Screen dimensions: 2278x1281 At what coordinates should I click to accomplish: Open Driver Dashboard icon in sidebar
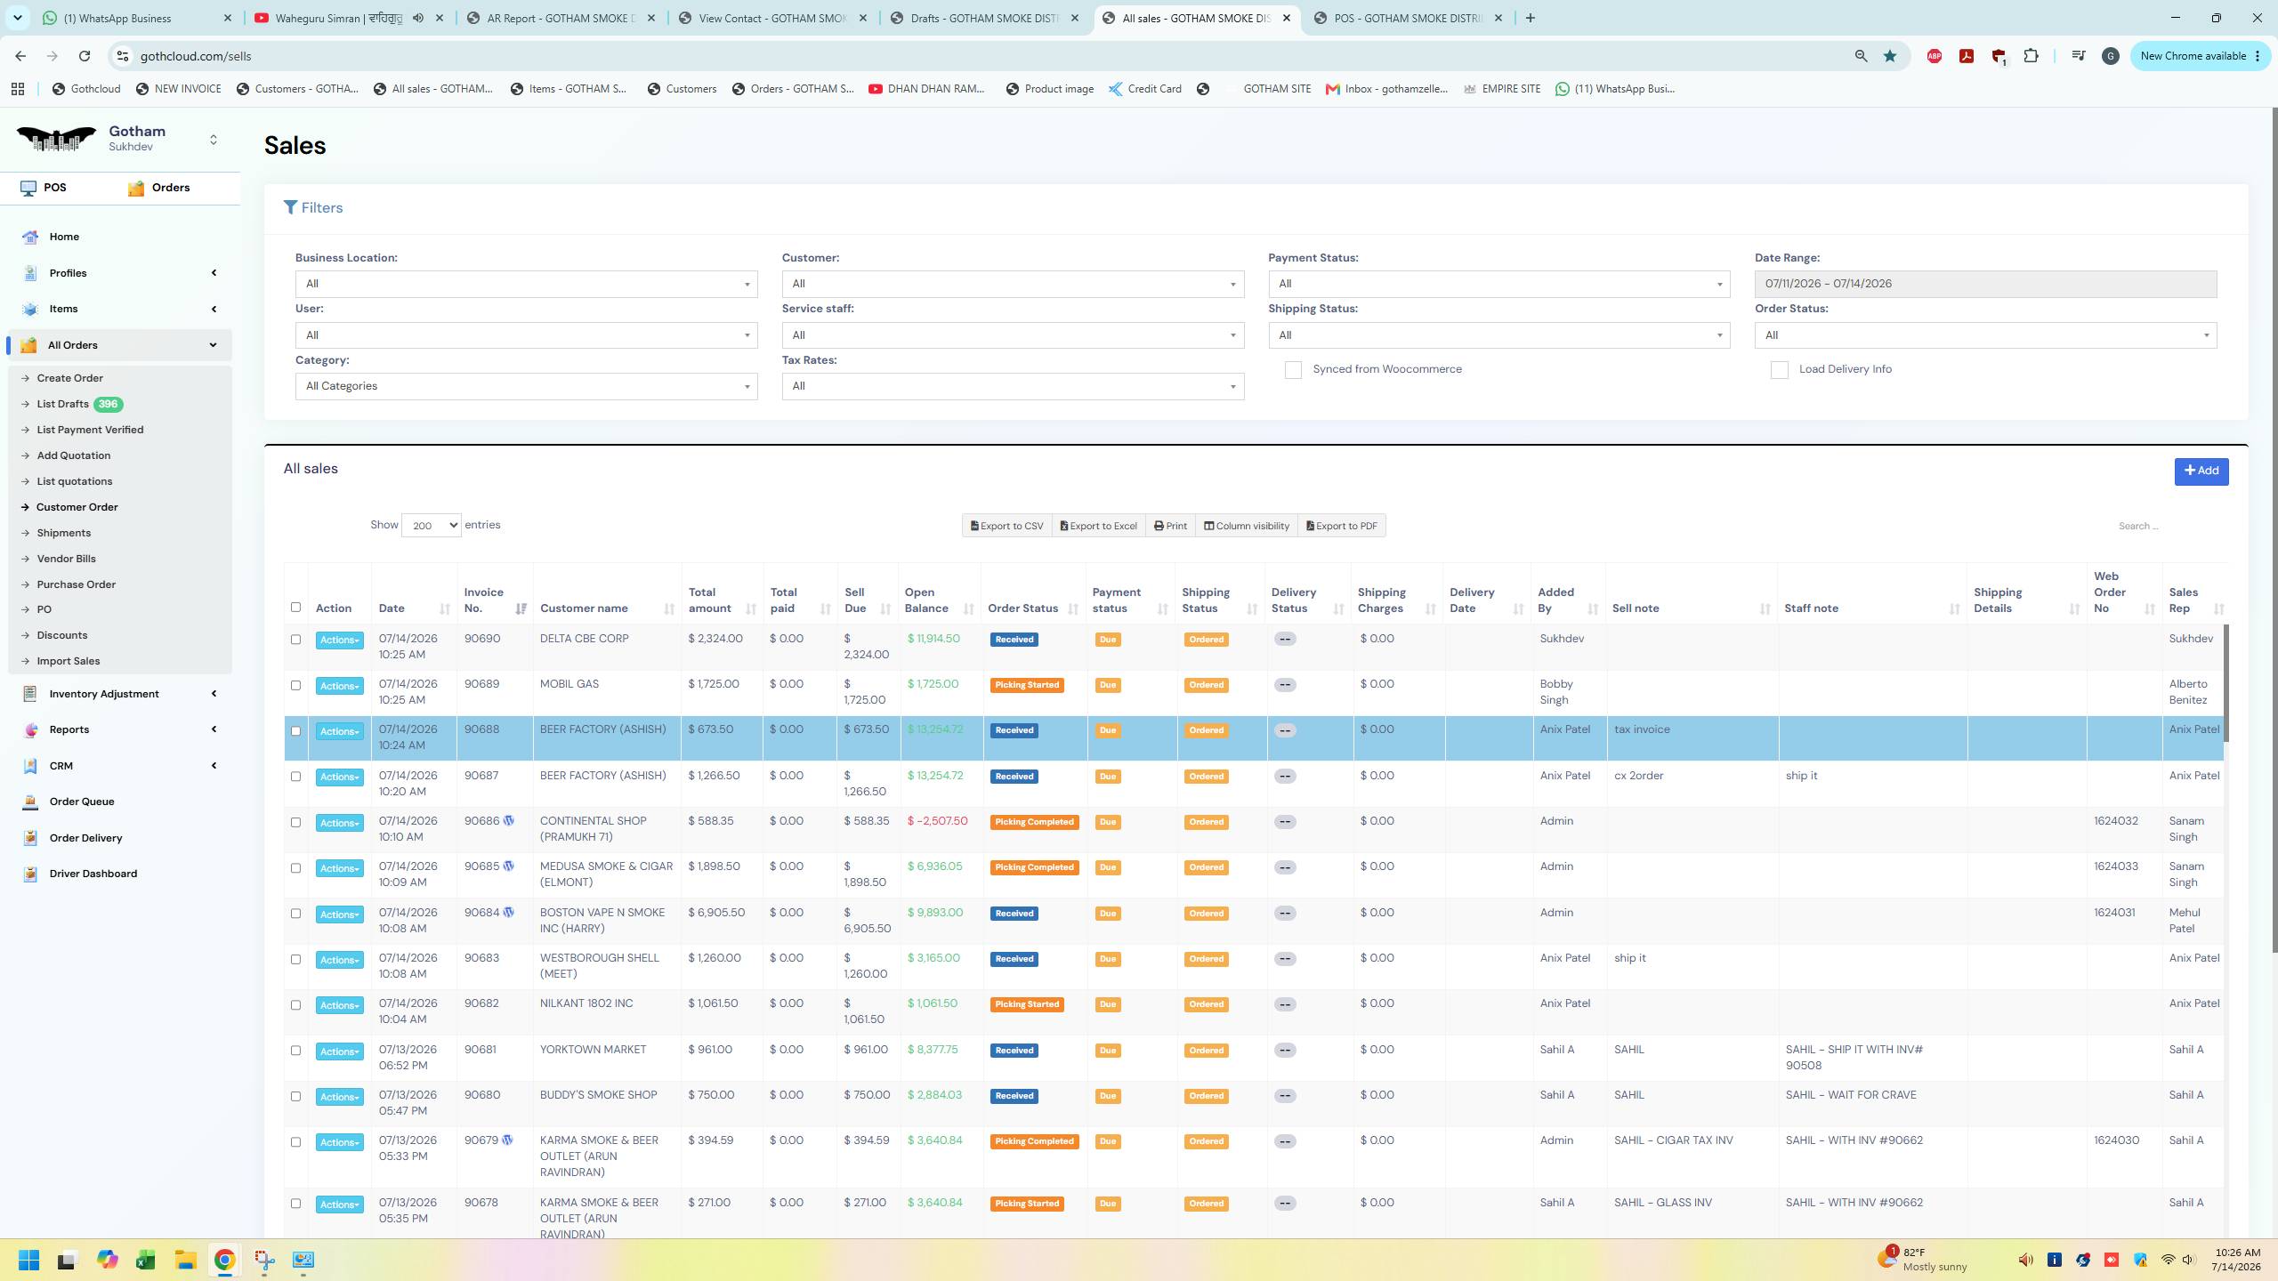(x=30, y=874)
